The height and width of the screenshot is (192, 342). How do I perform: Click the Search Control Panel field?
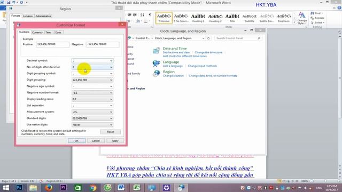[x=238, y=38]
